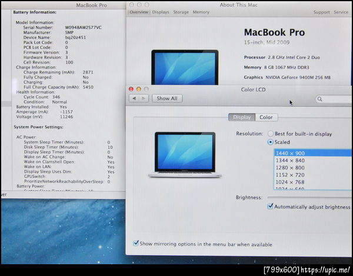Viewport: 353px width, 276px height.
Task: Select the Scaled resolution radio button
Action: coord(271,142)
